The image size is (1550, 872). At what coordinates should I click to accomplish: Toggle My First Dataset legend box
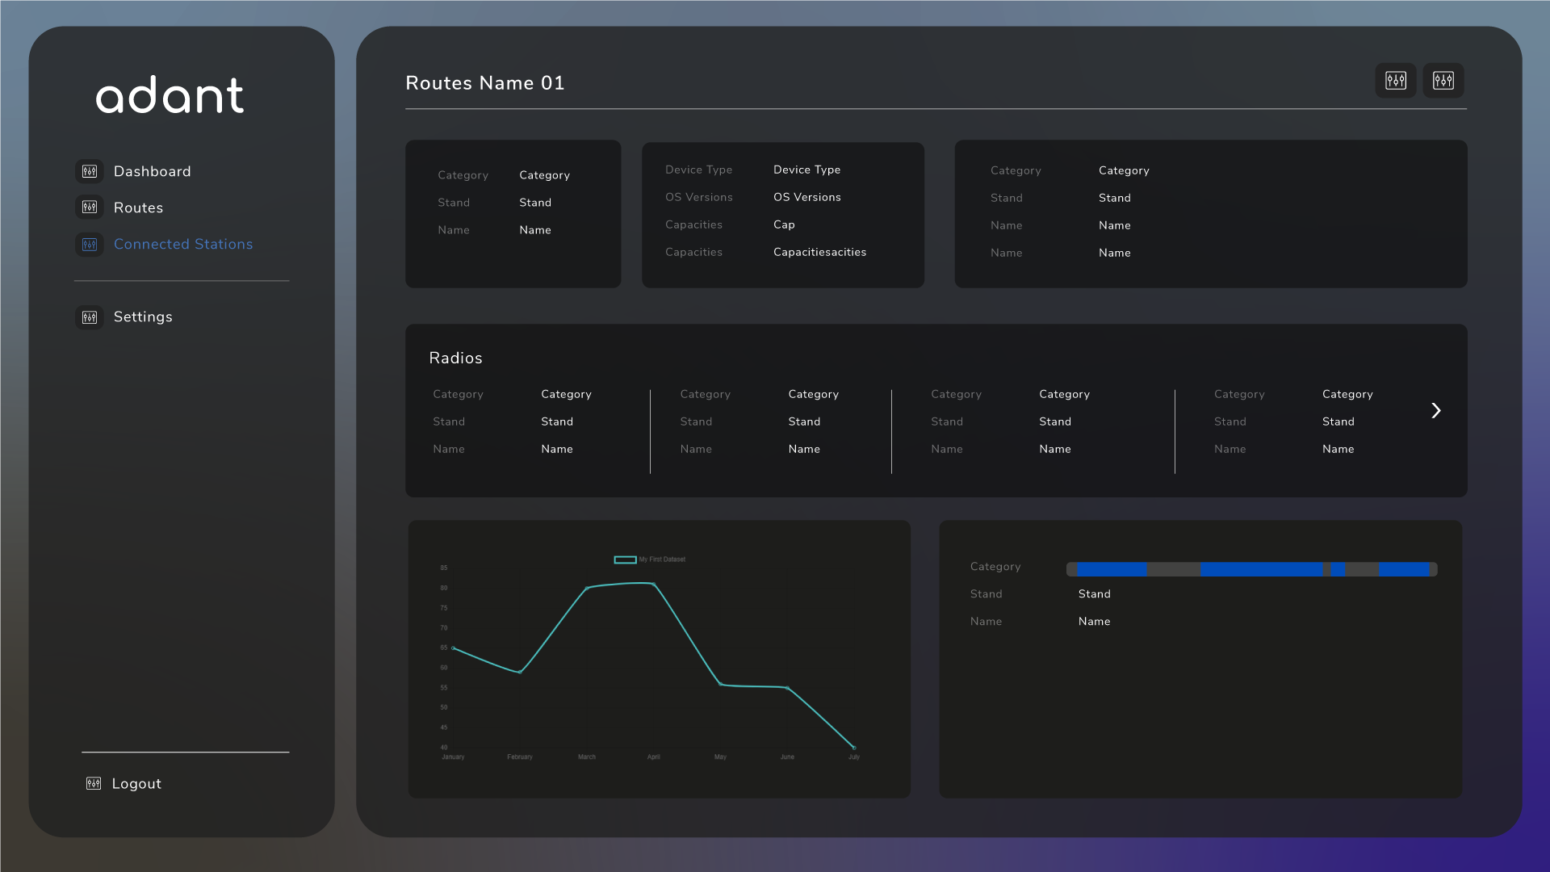coord(625,560)
